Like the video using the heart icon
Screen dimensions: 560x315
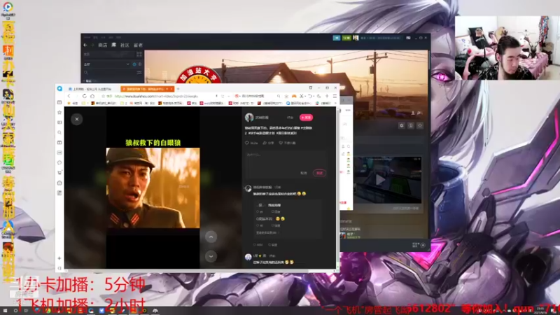tap(247, 143)
